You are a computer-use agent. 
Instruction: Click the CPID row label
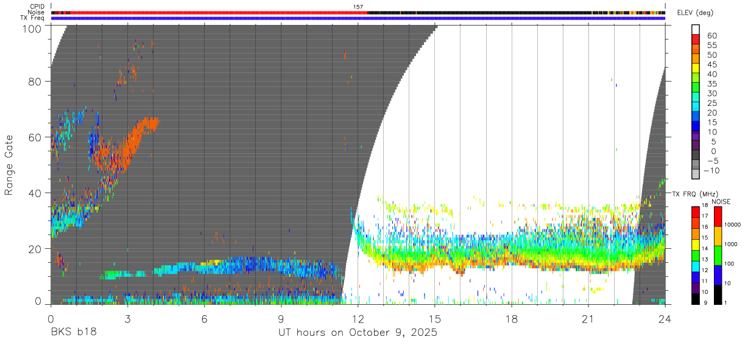tap(37, 7)
